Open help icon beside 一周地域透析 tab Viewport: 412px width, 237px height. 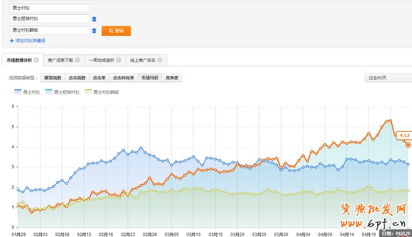click(119, 60)
